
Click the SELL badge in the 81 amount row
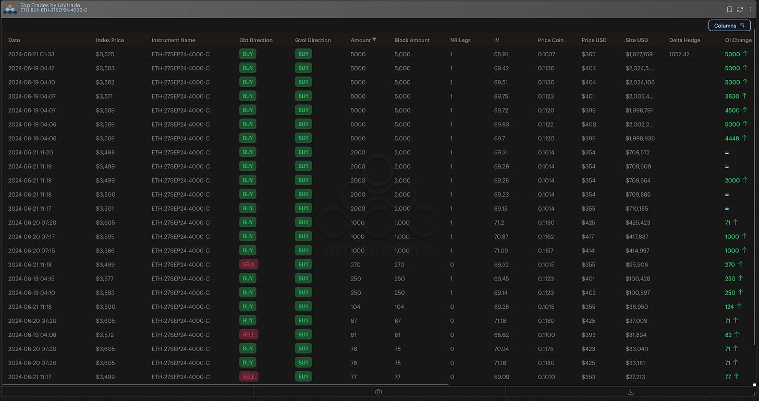(249, 334)
